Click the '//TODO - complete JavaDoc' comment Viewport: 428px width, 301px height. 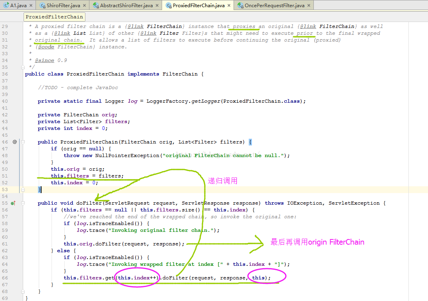(78, 88)
